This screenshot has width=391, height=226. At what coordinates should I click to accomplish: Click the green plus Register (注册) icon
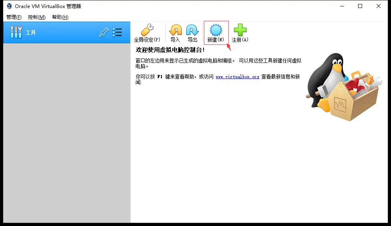[240, 33]
